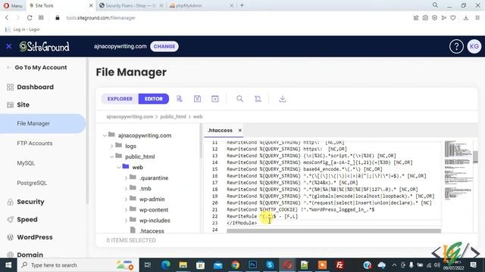The height and width of the screenshot is (272, 485).
Task: Open Photoshop from the taskbar
Action: tap(252, 265)
